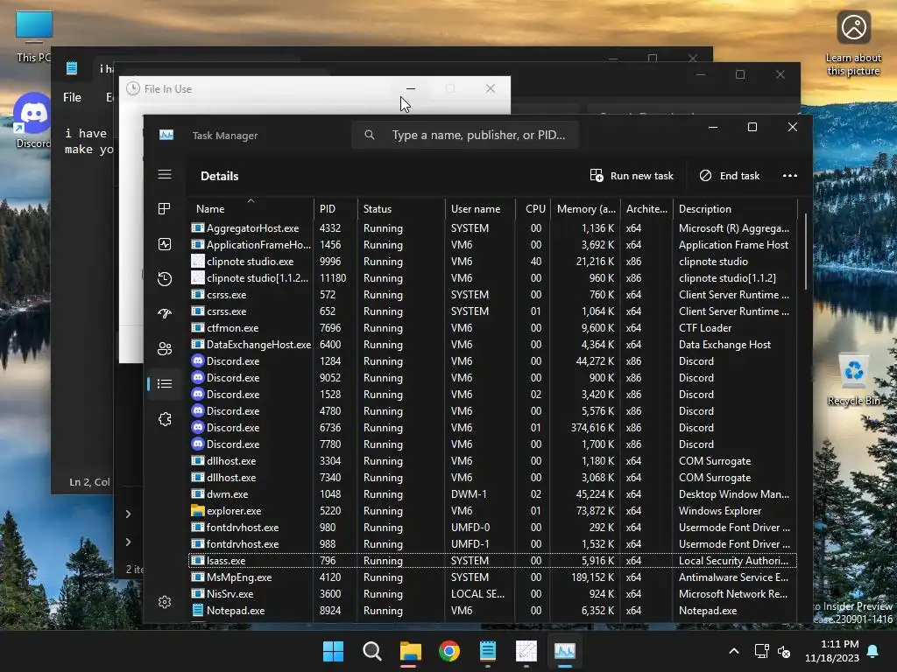The image size is (897, 672).
Task: Select dwm.exe process row
Action: (492, 493)
